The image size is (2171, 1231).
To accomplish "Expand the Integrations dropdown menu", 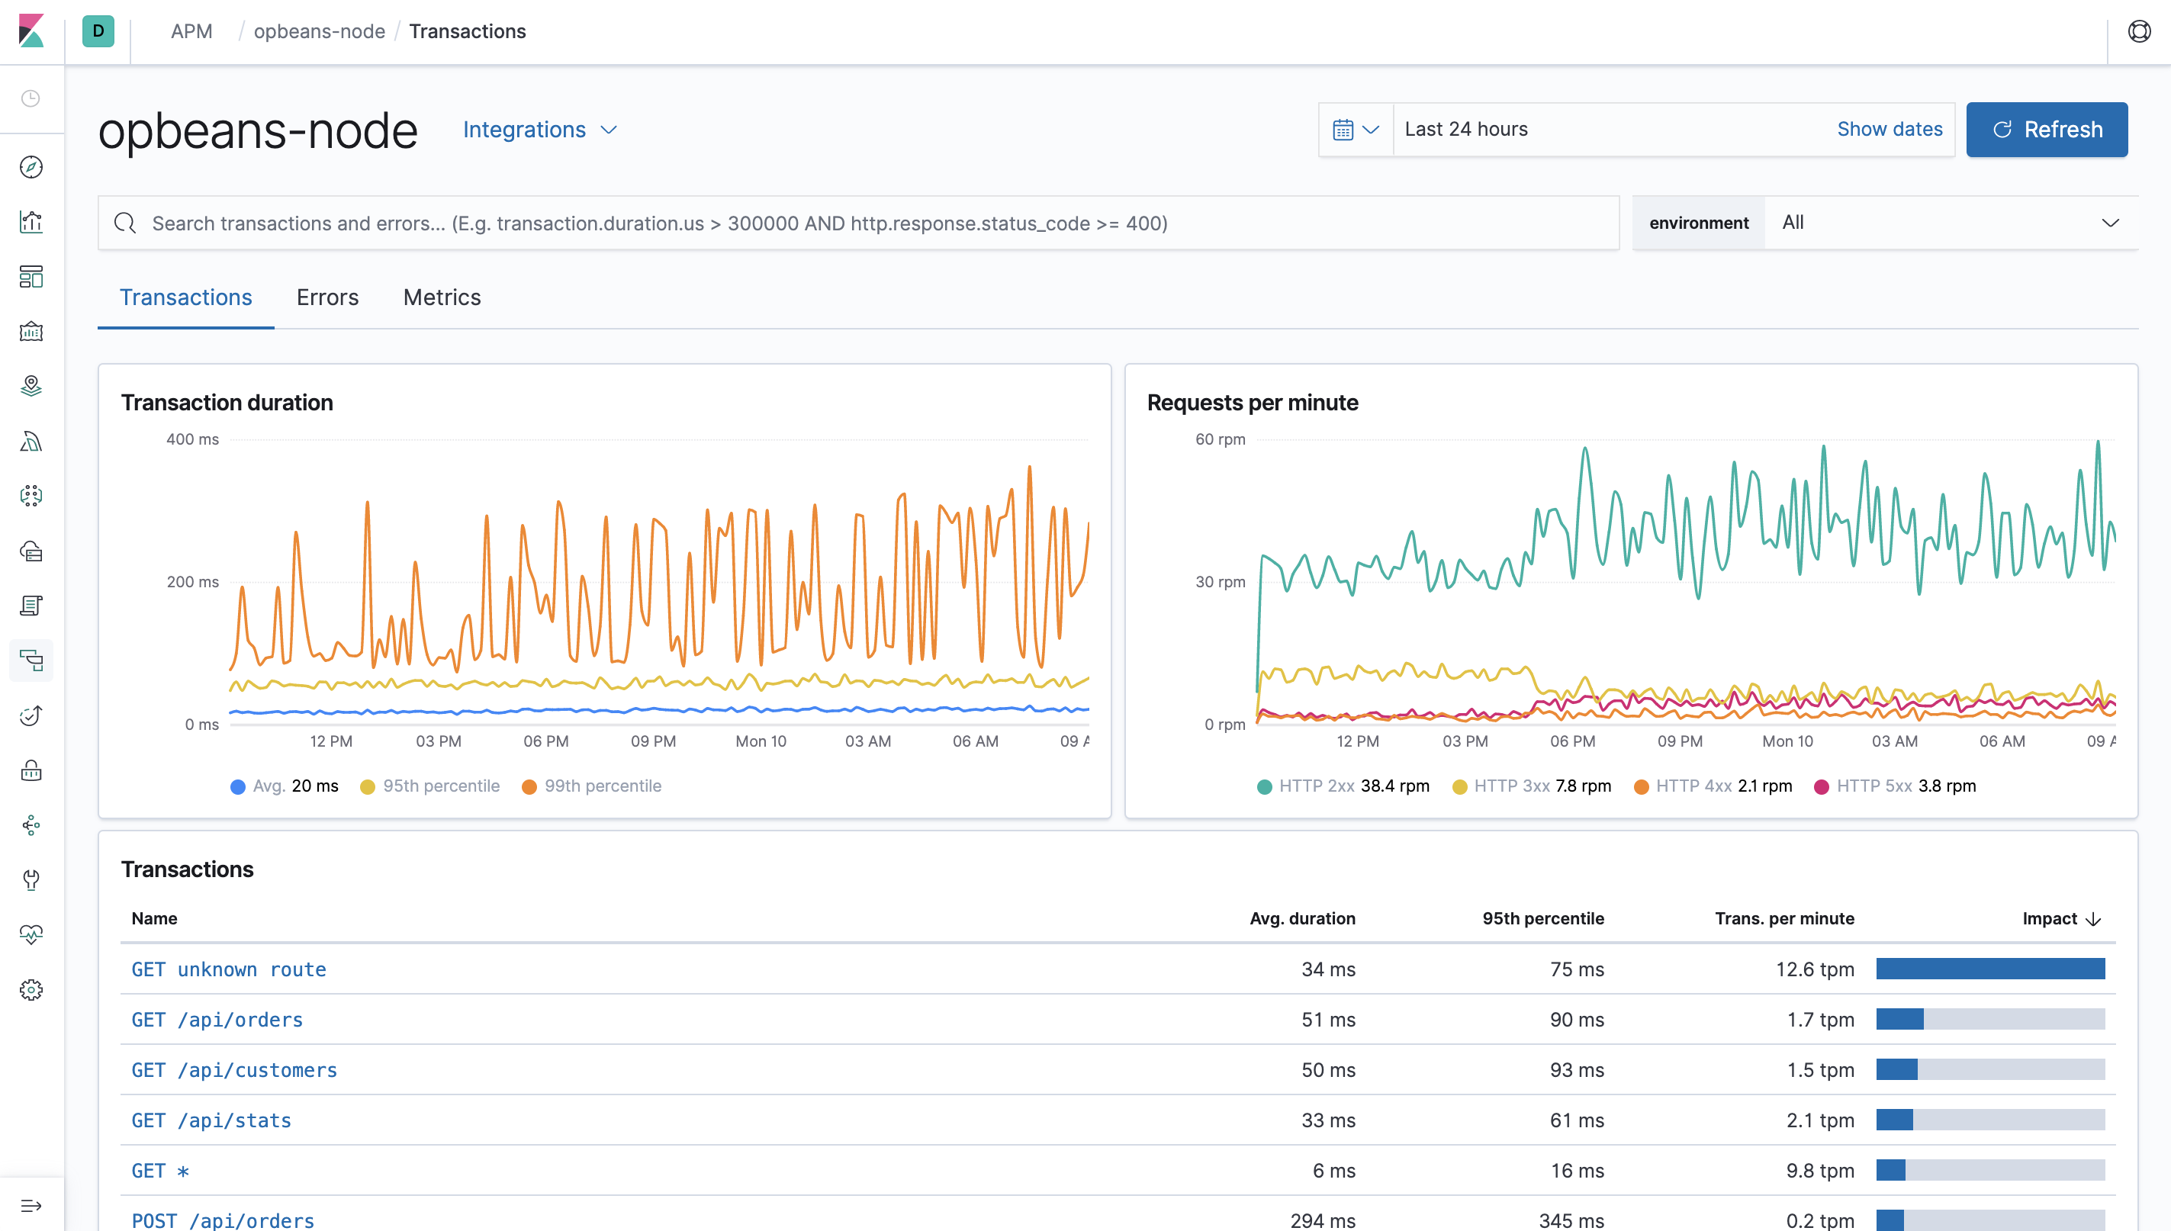I will coord(540,130).
